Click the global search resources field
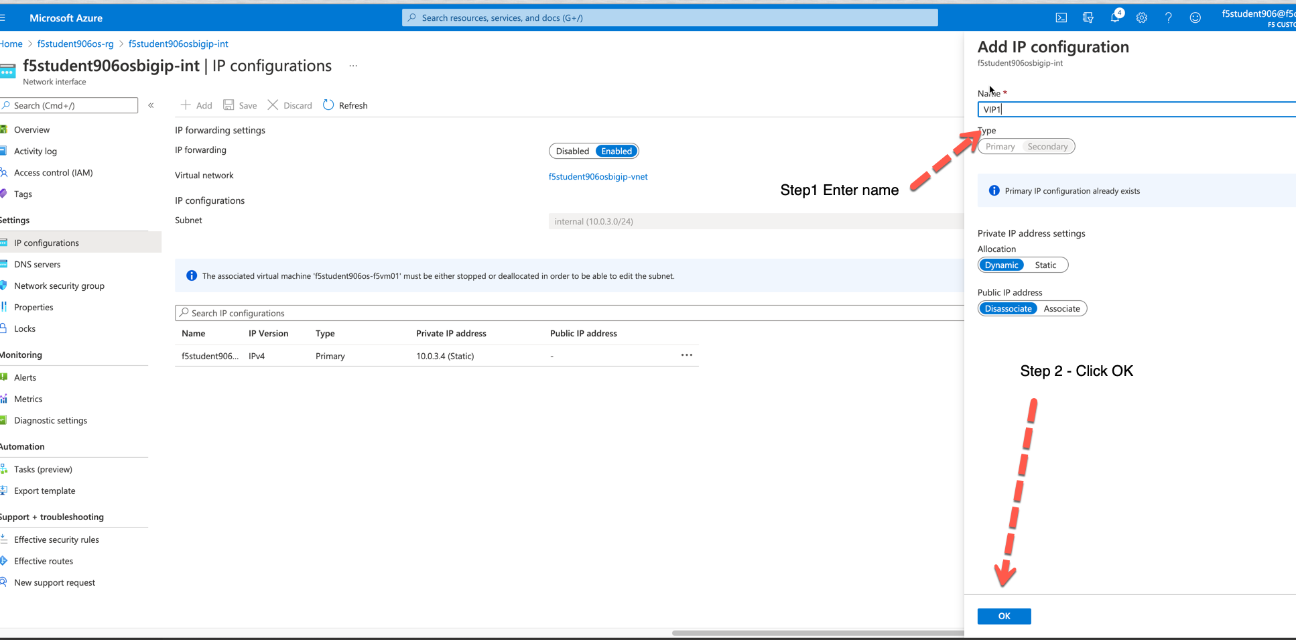The image size is (1296, 640). tap(669, 17)
